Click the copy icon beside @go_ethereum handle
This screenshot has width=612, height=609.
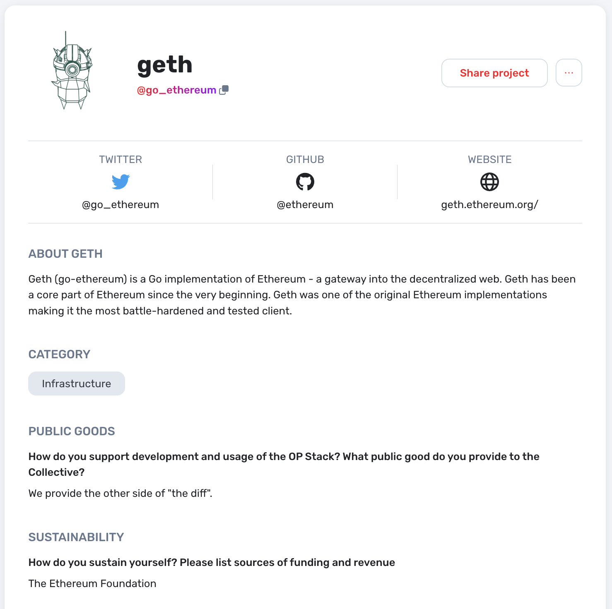coord(224,90)
